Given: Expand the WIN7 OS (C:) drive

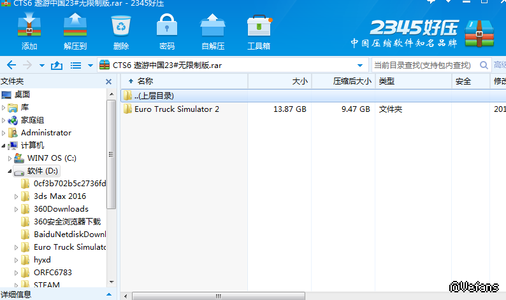Looking at the screenshot, I should click(x=10, y=158).
